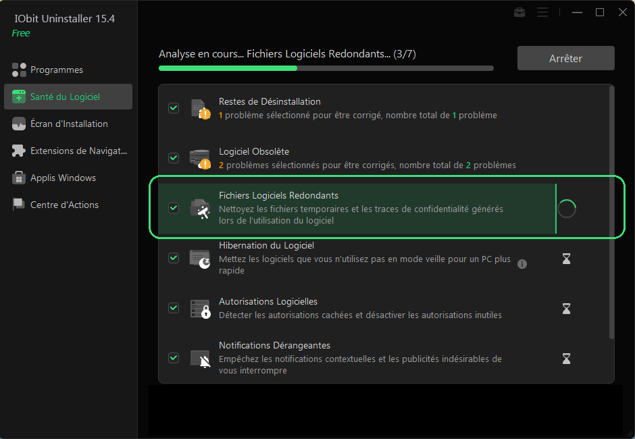Click the Autorisations Logicielles title
This screenshot has width=635, height=439.
[x=268, y=301]
